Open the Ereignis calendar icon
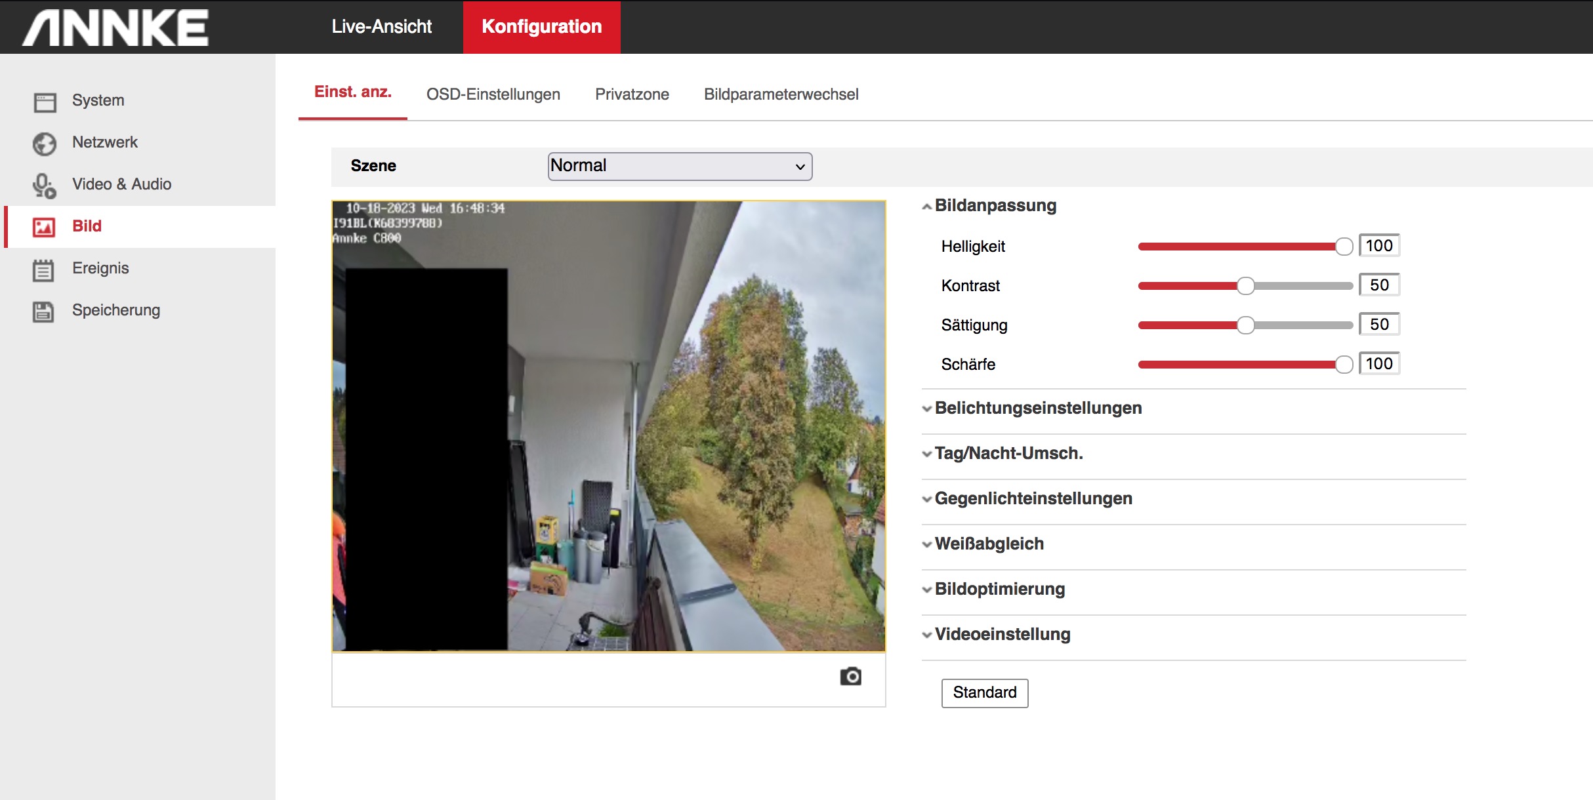This screenshot has width=1593, height=800. pyautogui.click(x=43, y=270)
